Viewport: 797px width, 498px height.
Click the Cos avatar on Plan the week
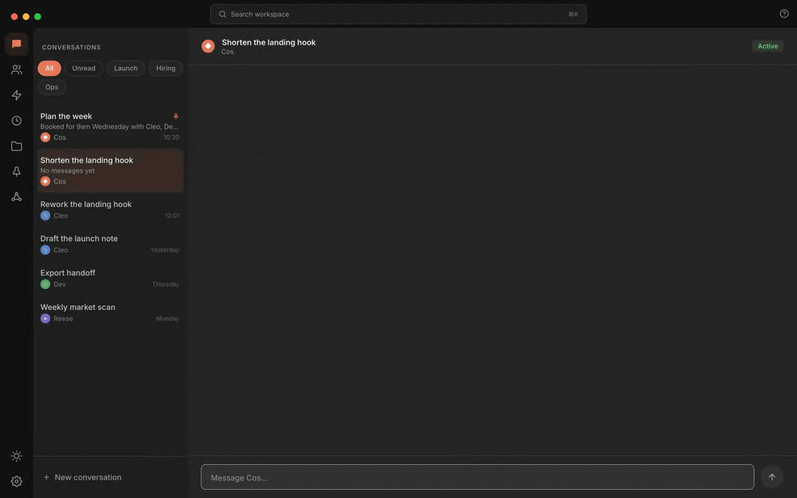tap(45, 137)
